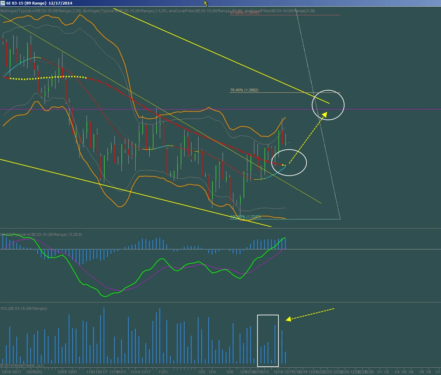
Task: Click the 10/29 date on the time axis
Action: [x=62, y=372]
